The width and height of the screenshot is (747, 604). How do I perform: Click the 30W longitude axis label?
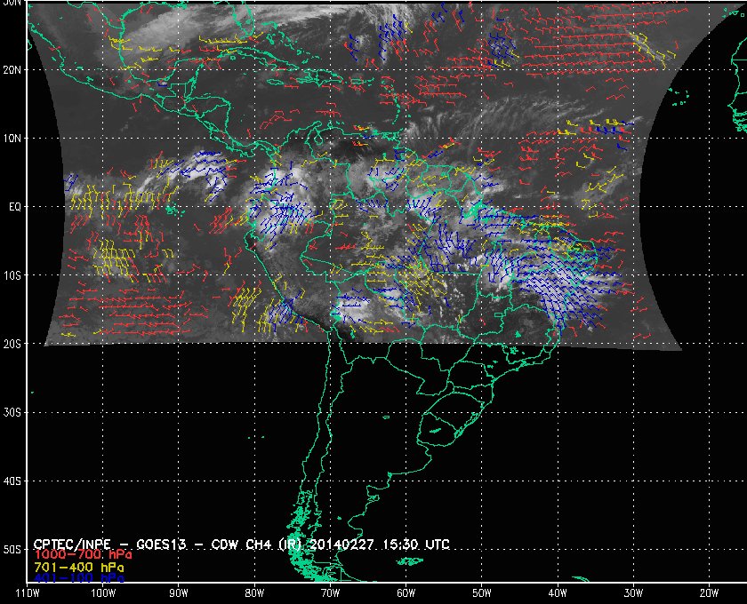coord(632,592)
